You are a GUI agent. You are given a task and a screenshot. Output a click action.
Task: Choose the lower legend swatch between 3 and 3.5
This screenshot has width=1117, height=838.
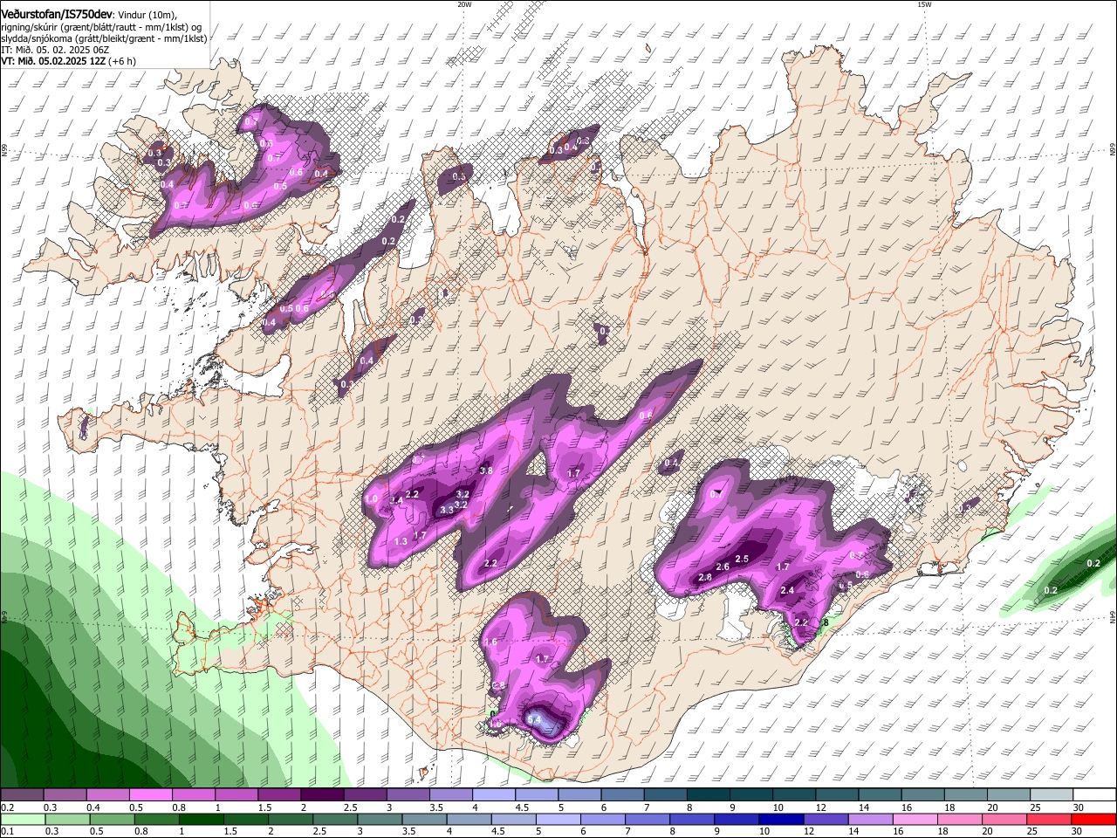coord(379,819)
